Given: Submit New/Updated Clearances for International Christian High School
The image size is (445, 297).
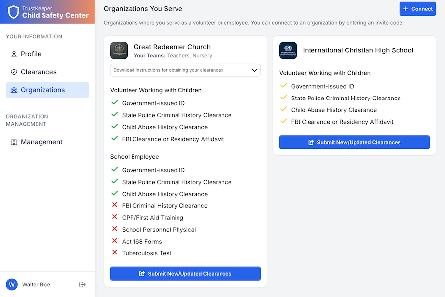Looking at the screenshot, I should tap(354, 142).
